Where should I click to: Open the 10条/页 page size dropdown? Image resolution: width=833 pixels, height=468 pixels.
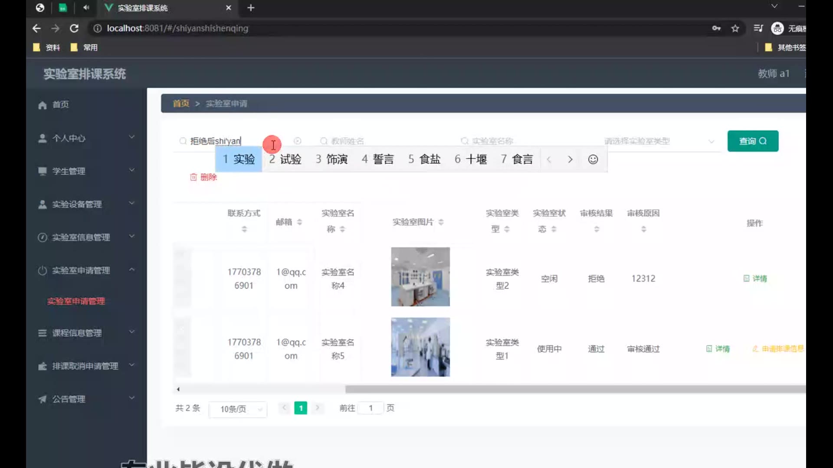pyautogui.click(x=238, y=409)
